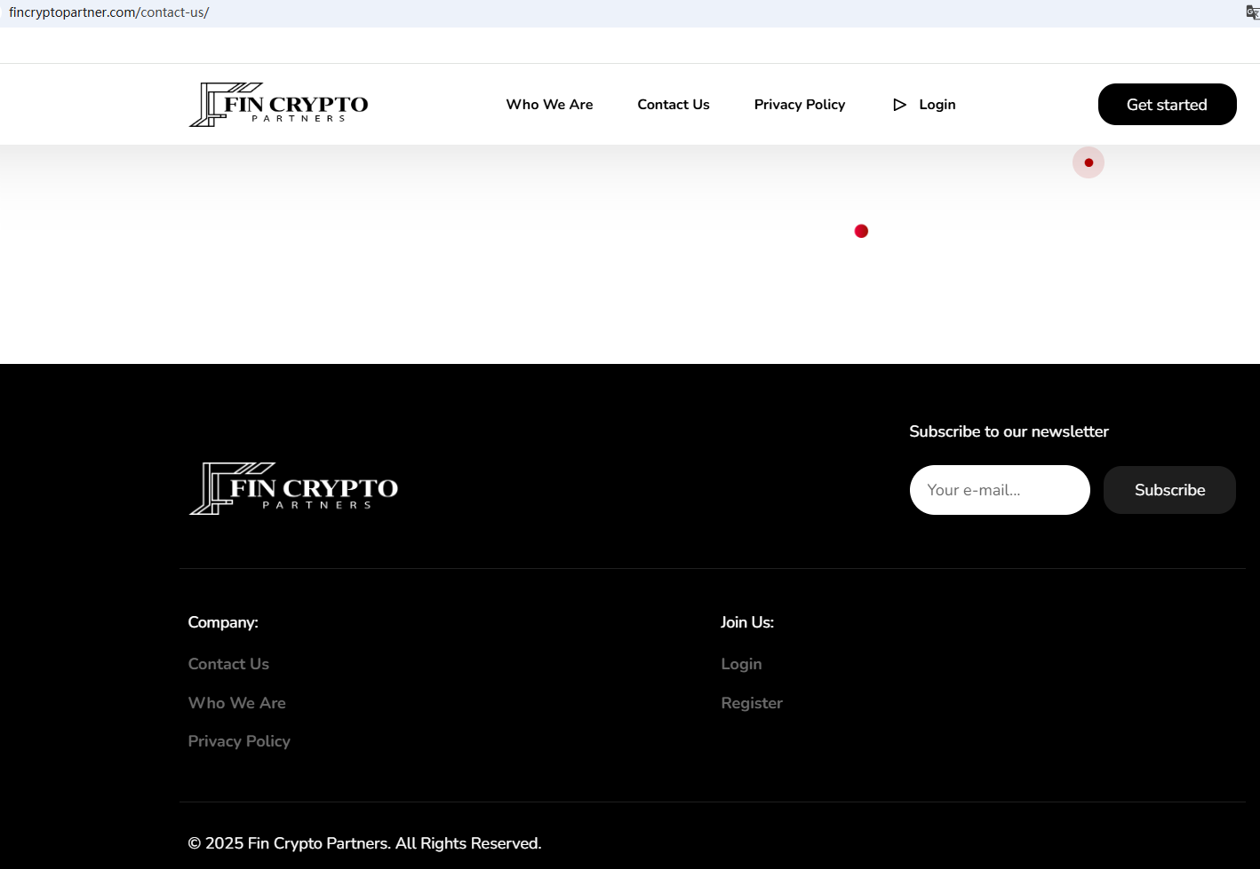Click the solid red dot below the header
1260x869 pixels.
861,231
